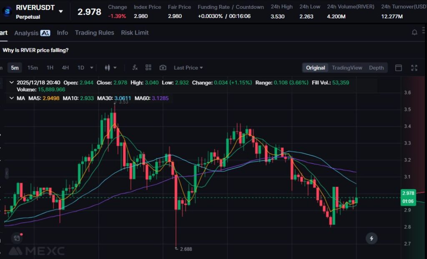
Task: Click the 2.978 current price label on axis
Action: [x=407, y=193]
